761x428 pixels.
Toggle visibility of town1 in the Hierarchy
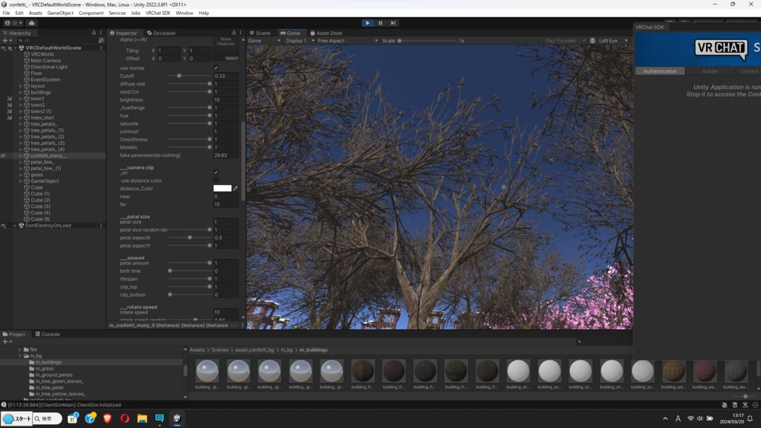click(9, 99)
